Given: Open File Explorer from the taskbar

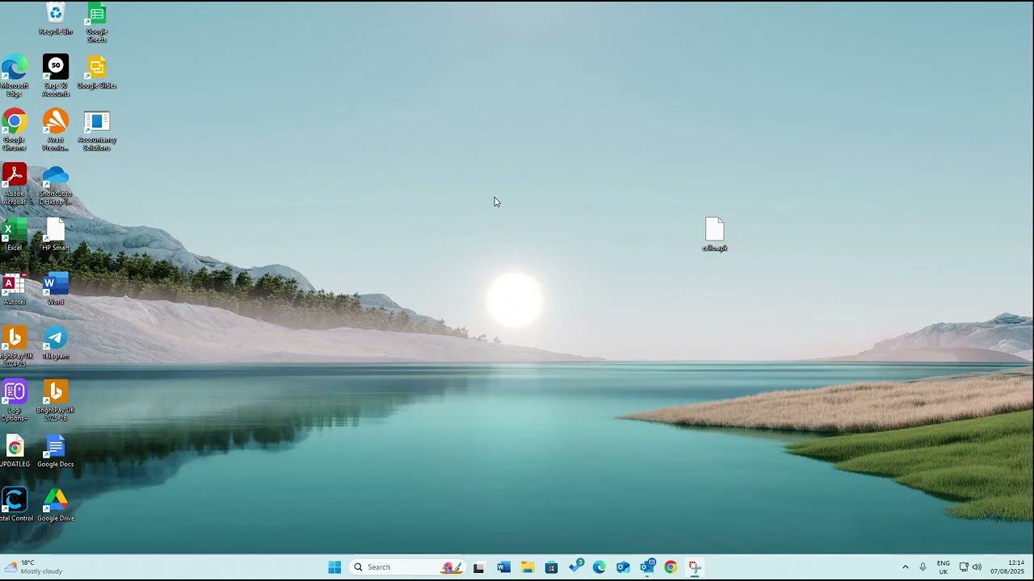Looking at the screenshot, I should tap(528, 567).
